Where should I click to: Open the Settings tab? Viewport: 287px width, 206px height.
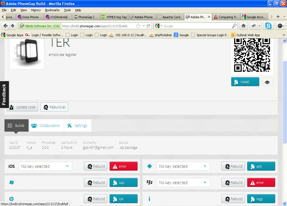[77, 126]
